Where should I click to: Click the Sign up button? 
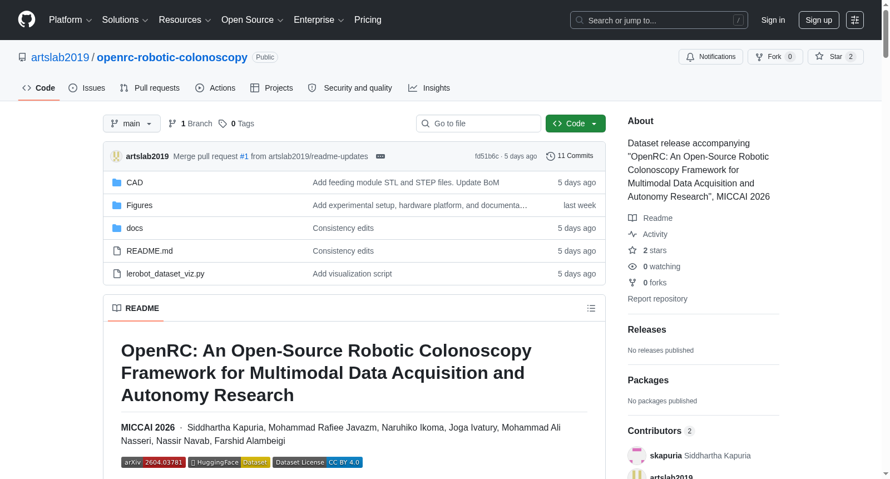(x=819, y=20)
